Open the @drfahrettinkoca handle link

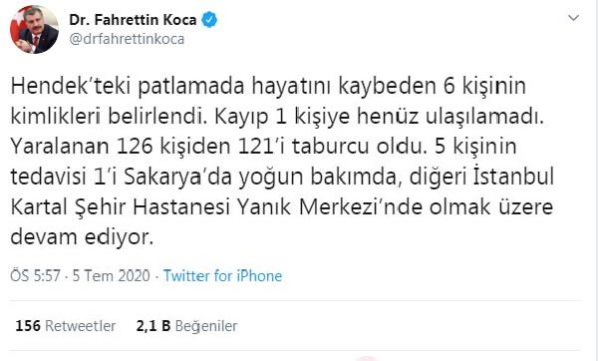point(127,39)
